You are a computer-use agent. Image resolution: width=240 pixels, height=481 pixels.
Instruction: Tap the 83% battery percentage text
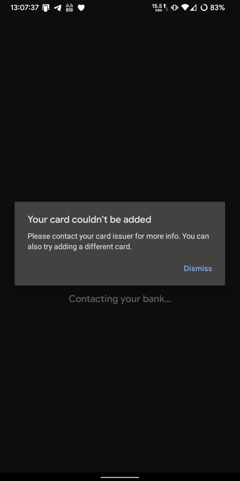[x=217, y=8]
